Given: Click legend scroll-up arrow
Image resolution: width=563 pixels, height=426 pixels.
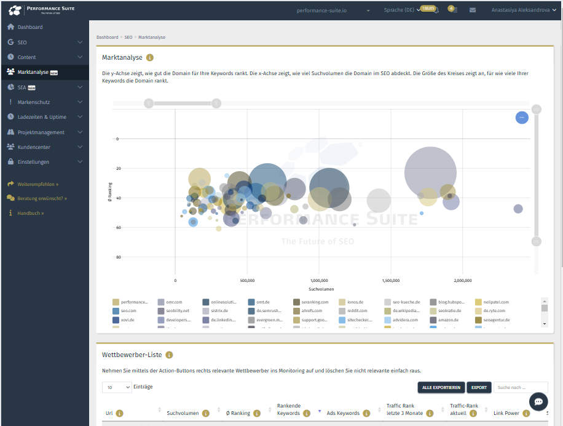Looking at the screenshot, I should point(545,301).
